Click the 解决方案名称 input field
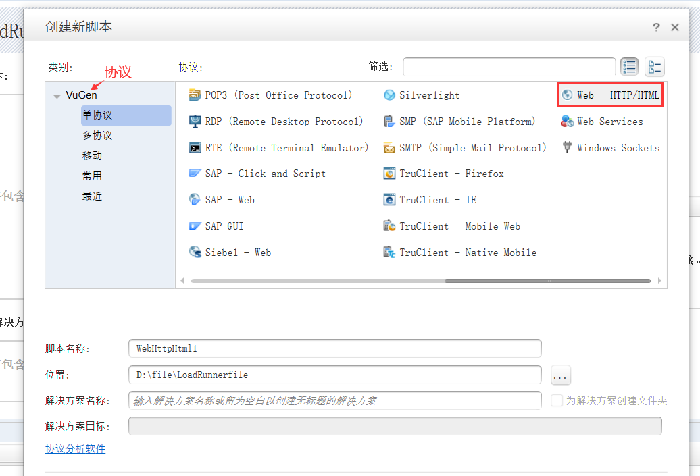This screenshot has width=700, height=476. point(335,400)
